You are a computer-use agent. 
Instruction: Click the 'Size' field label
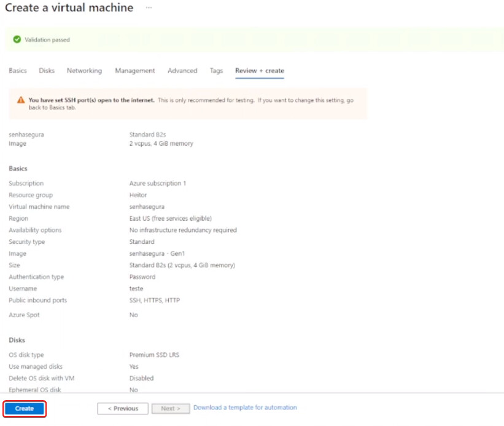14,265
